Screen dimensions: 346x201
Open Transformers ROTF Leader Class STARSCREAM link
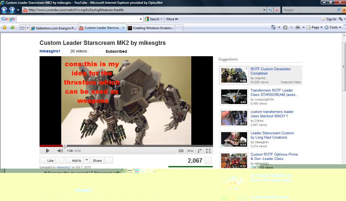coord(274,92)
